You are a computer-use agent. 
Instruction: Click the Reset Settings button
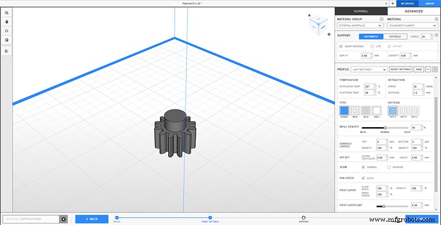pyautogui.click(x=401, y=69)
